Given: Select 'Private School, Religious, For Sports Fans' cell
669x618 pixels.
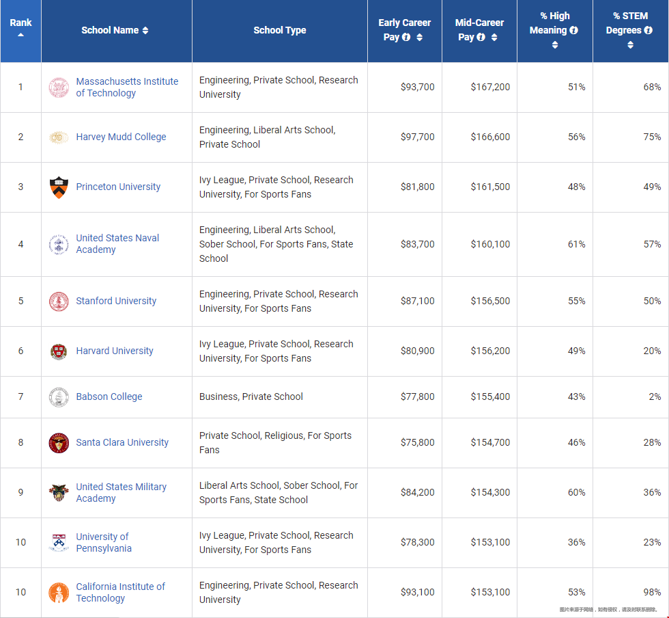Looking at the screenshot, I should (x=280, y=443).
